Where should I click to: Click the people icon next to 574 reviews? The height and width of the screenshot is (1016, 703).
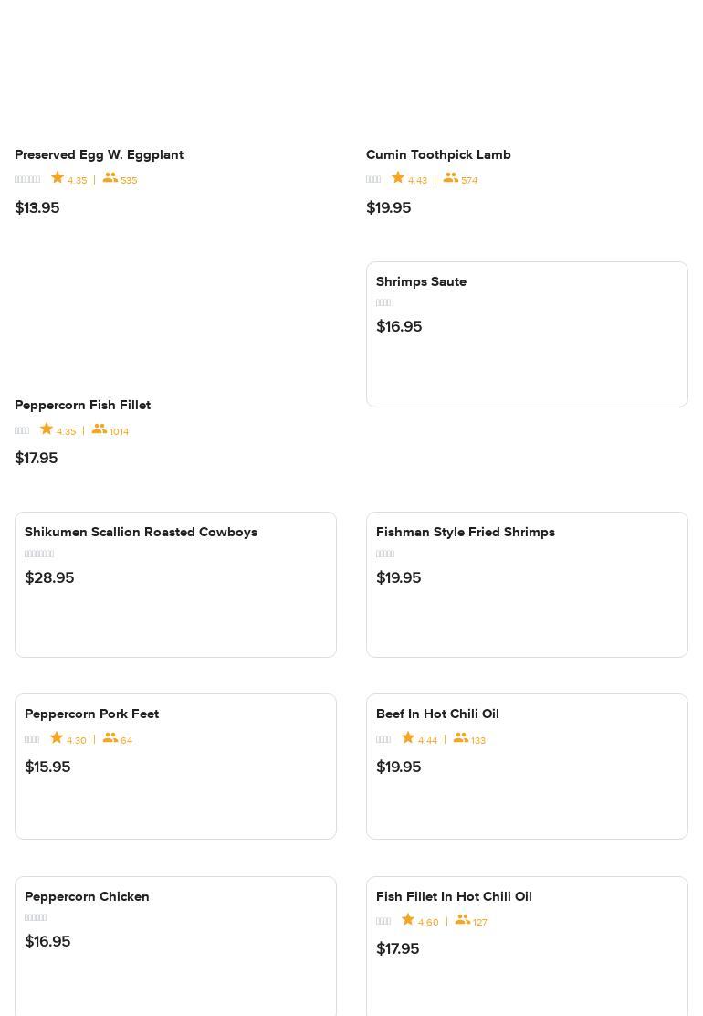pyautogui.click(x=451, y=178)
